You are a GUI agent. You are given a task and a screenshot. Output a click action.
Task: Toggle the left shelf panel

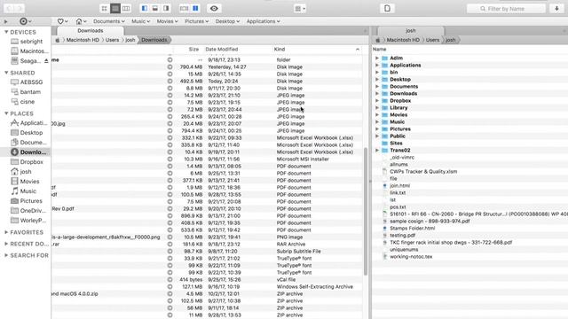click(x=145, y=8)
